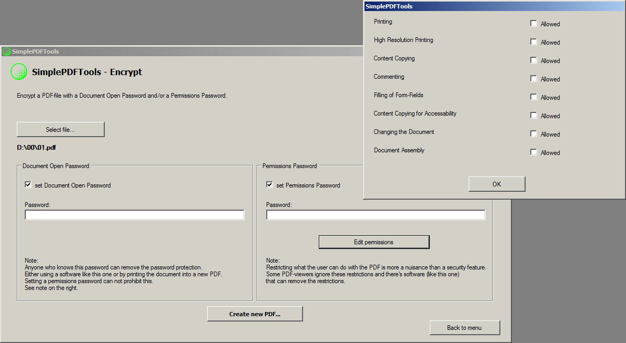Image resolution: width=626 pixels, height=343 pixels.
Task: Click the Permissions Password group title
Action: [289, 166]
